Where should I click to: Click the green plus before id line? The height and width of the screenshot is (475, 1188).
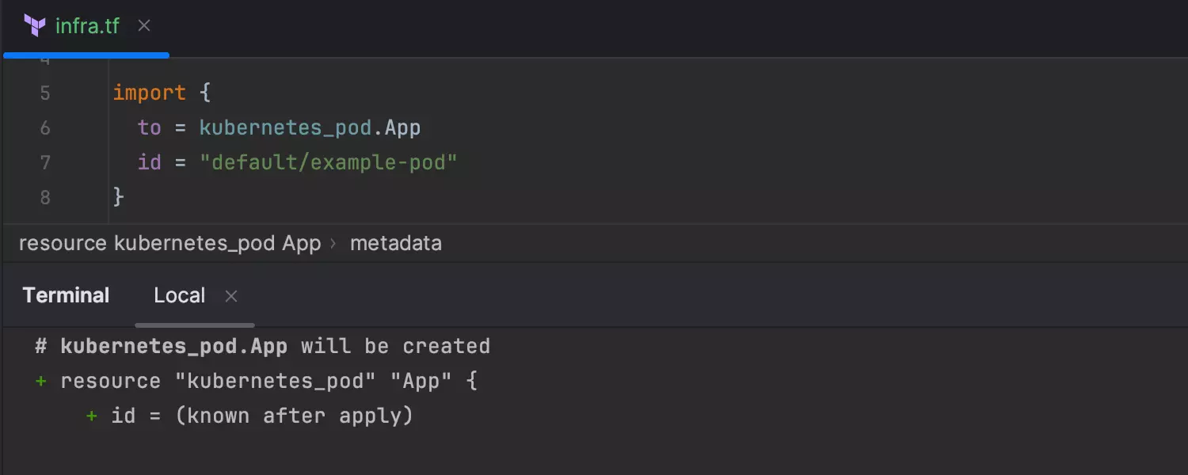click(x=92, y=416)
